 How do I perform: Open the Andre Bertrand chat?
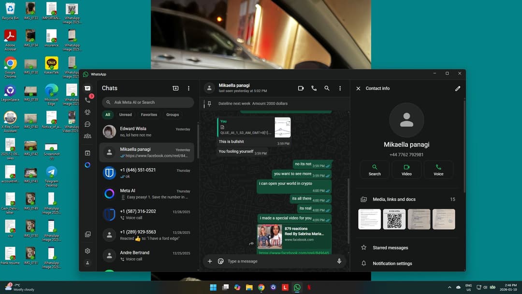click(x=146, y=256)
